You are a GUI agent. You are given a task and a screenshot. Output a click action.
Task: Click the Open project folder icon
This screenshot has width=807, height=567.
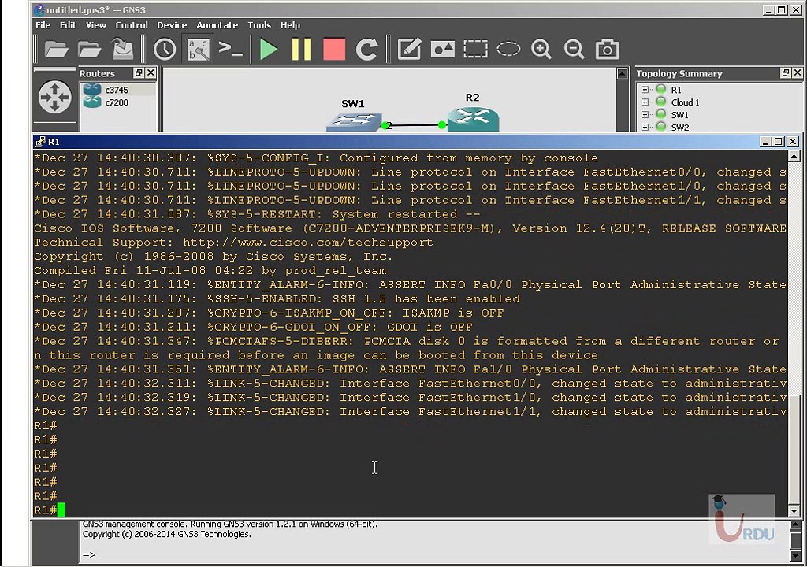tap(90, 50)
